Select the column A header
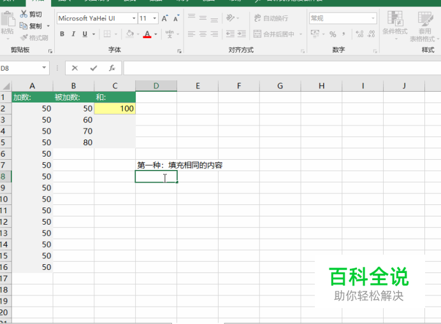441x324 pixels. [x=33, y=86]
